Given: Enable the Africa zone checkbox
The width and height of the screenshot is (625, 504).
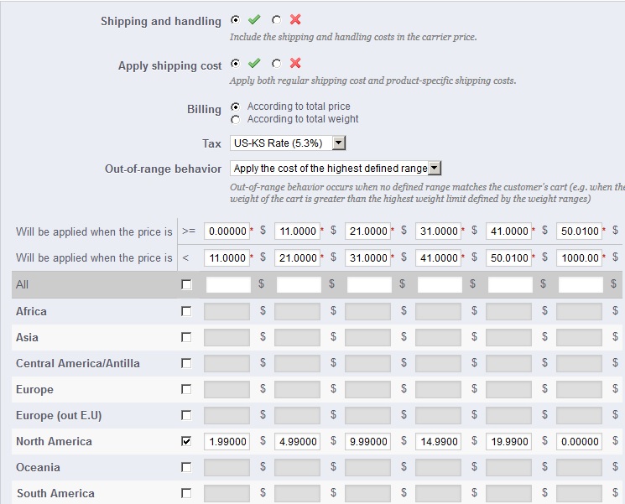Looking at the screenshot, I should 186,311.
